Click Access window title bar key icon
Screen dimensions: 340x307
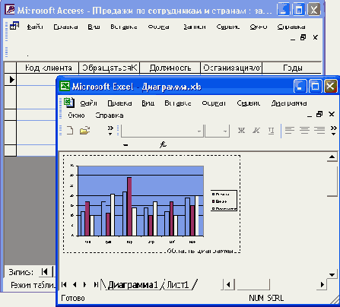pyautogui.click(x=10, y=10)
